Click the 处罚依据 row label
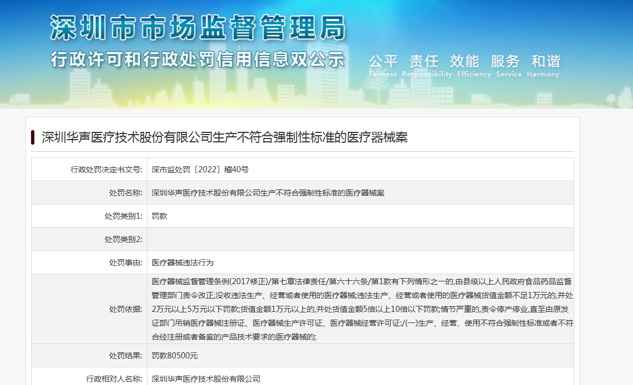Image resolution: width=633 pixels, height=385 pixels. 126,309
